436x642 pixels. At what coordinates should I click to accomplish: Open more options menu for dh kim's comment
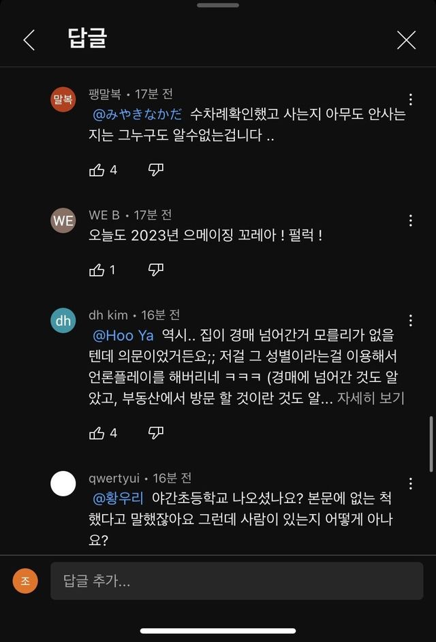411,321
